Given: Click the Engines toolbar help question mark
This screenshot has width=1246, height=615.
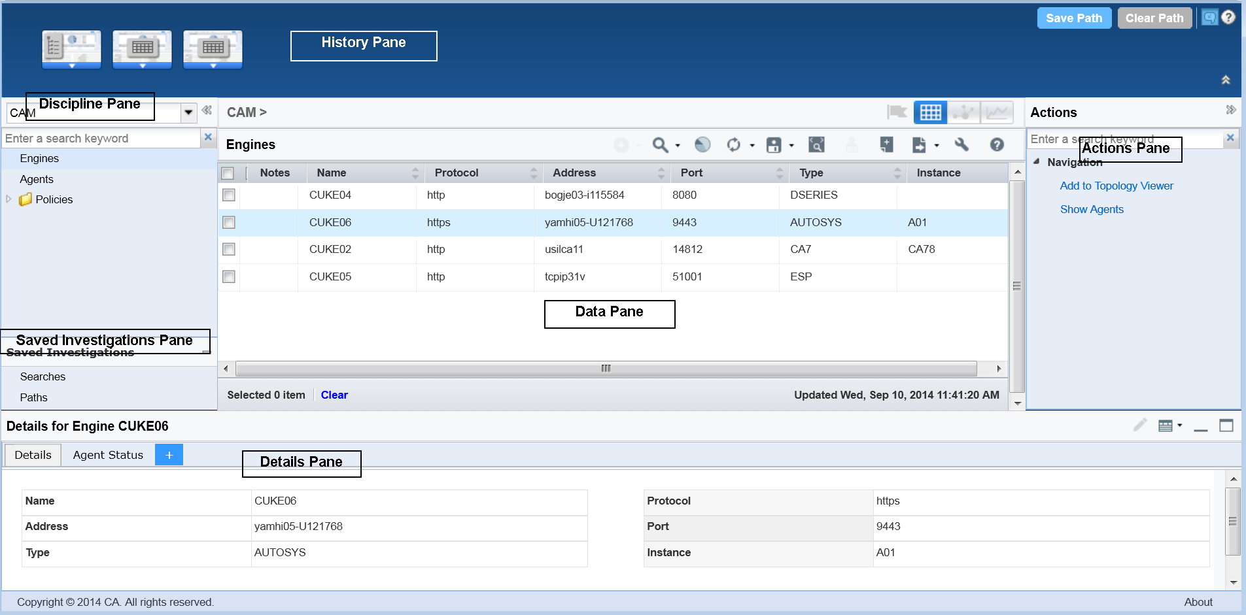Looking at the screenshot, I should [997, 145].
